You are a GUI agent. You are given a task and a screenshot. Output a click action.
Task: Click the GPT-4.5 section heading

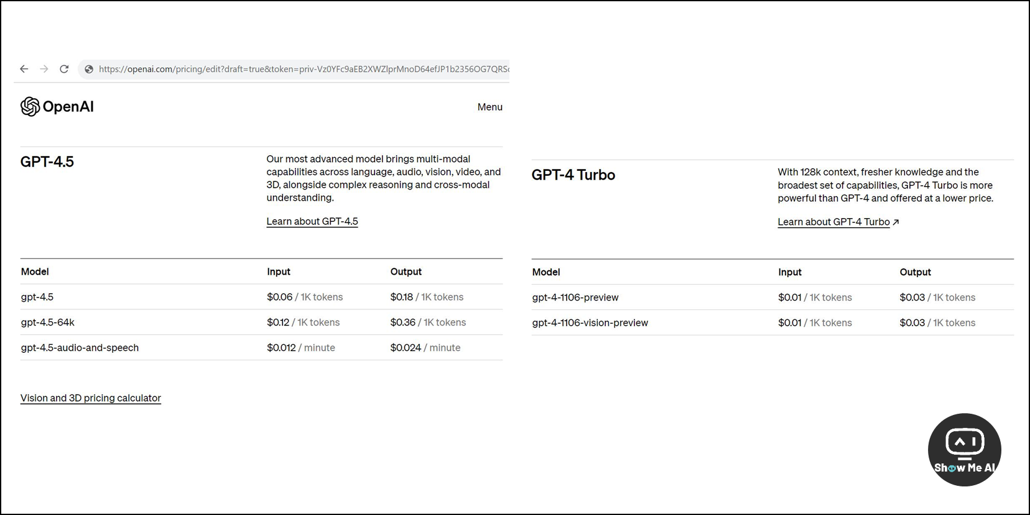(x=47, y=162)
